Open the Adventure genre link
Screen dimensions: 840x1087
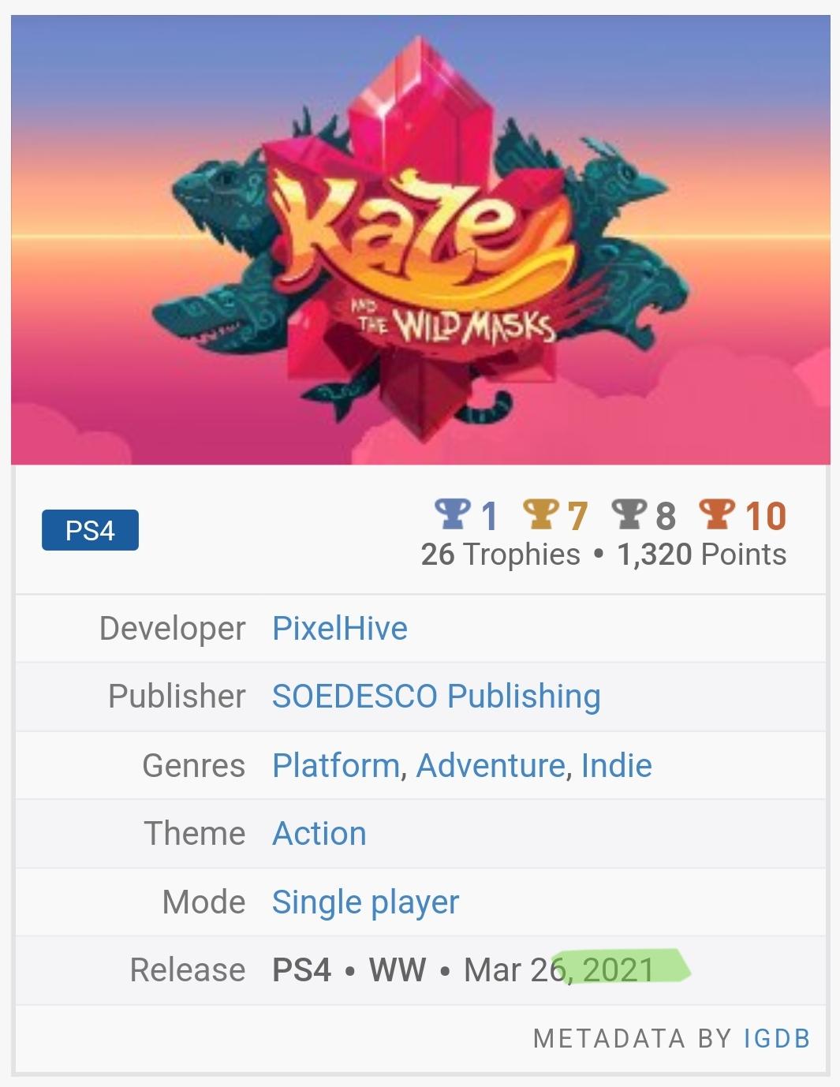[491, 765]
